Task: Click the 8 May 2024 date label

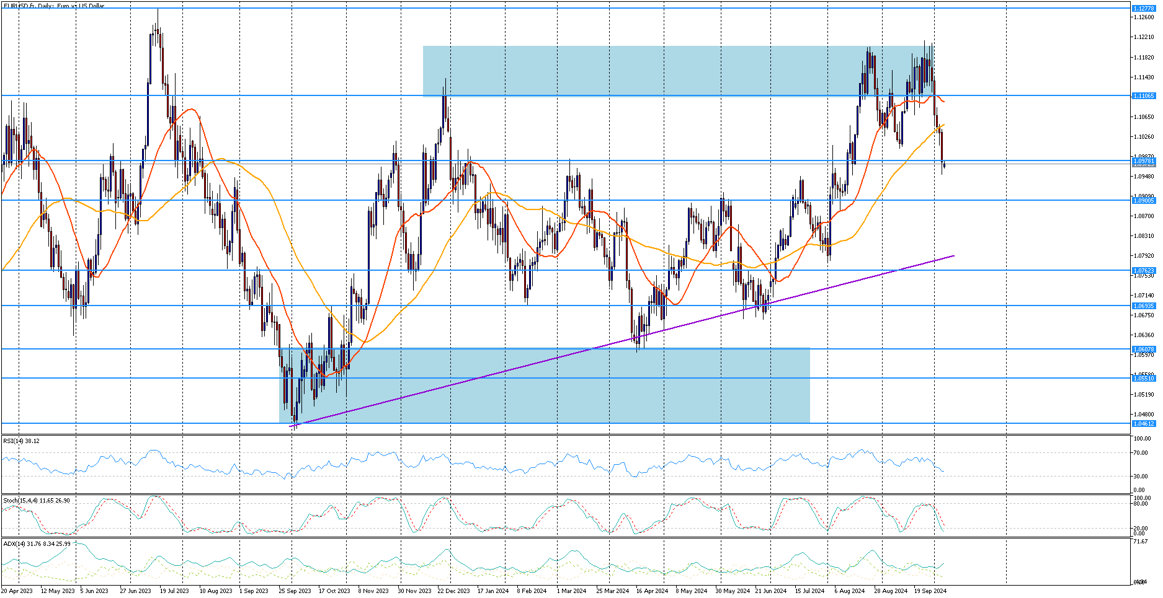Action: pyautogui.click(x=692, y=591)
